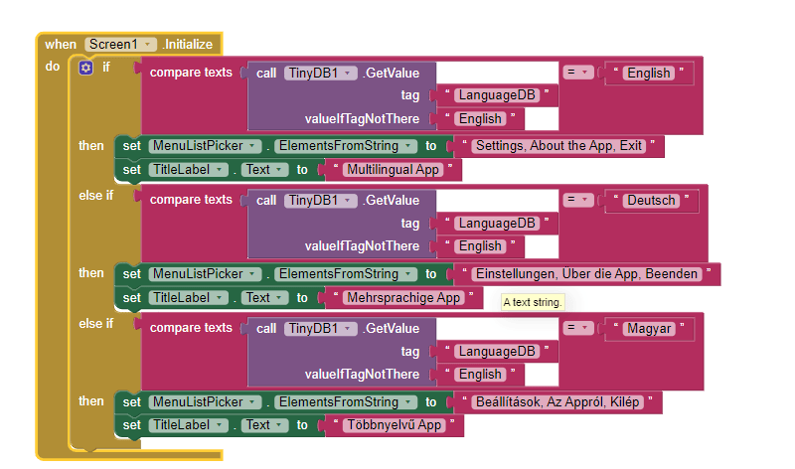Image resolution: width=795 pixels, height=469 pixels.
Task: Open TinyDB1 dropdown in the Deutsch comparison
Action: point(320,201)
